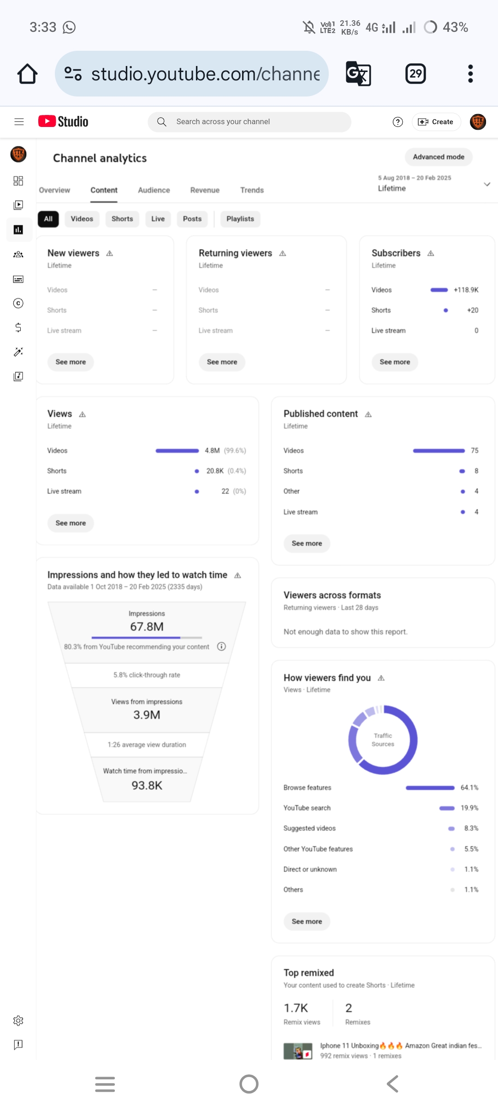
Task: Open the Dashboard icon in sidebar
Action: click(18, 181)
